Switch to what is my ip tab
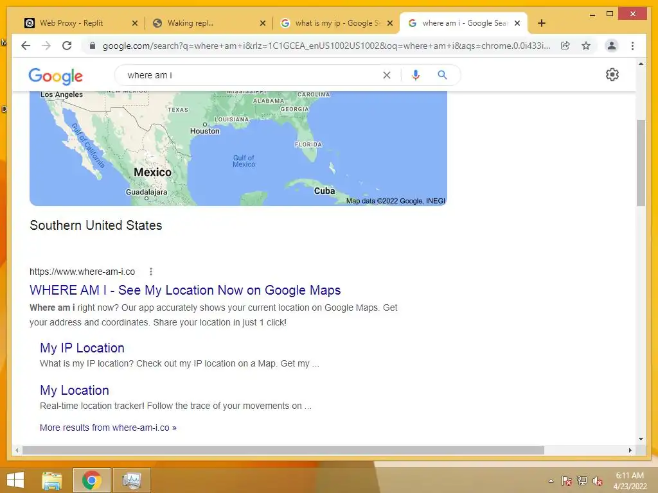This screenshot has width=658, height=493. point(337,23)
